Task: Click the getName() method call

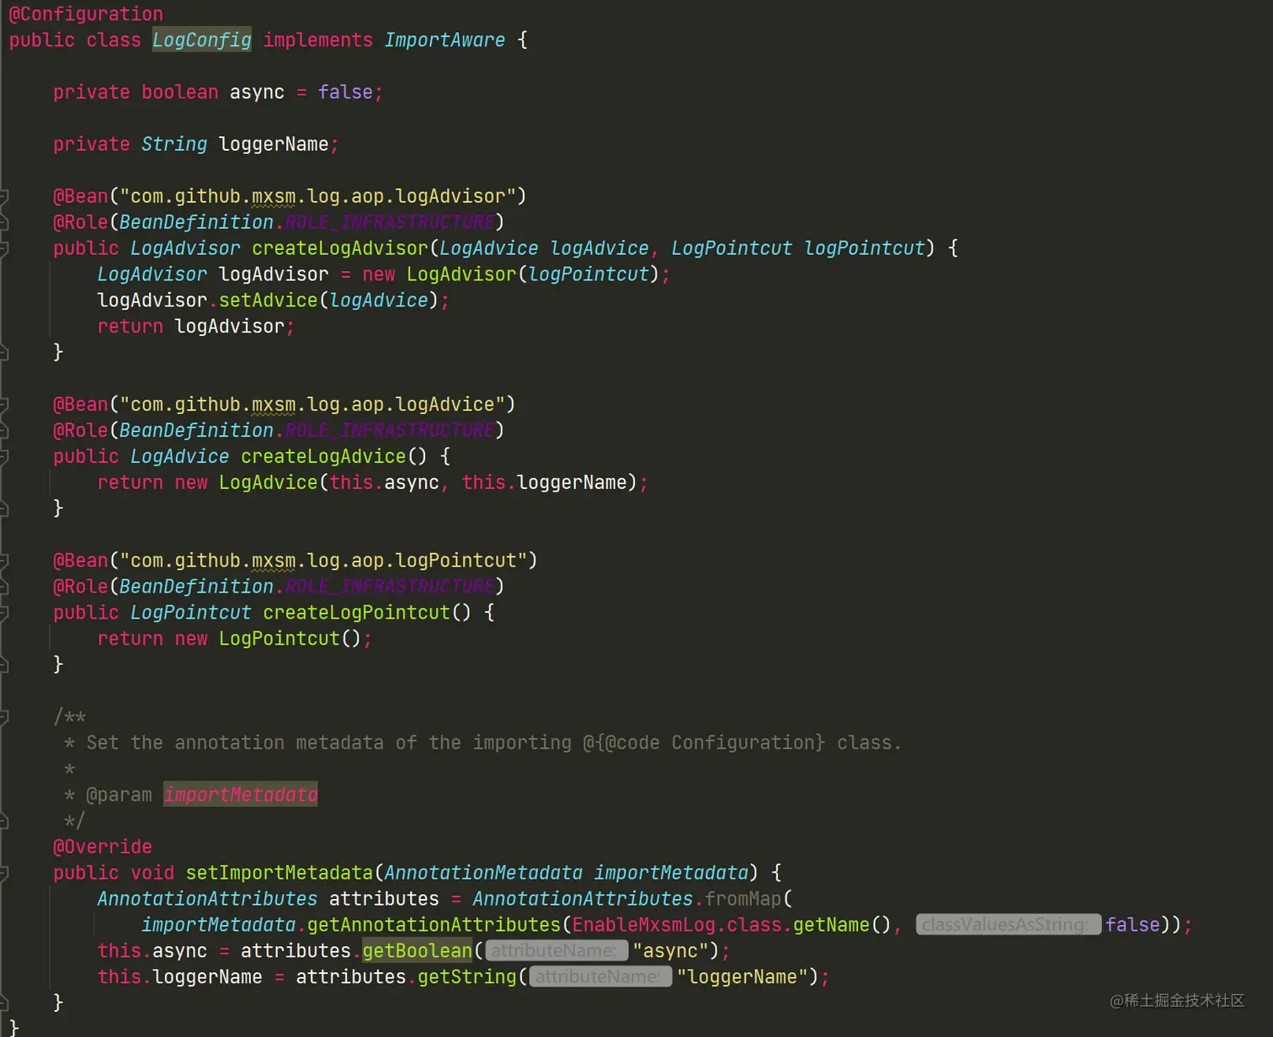Action: point(842,926)
